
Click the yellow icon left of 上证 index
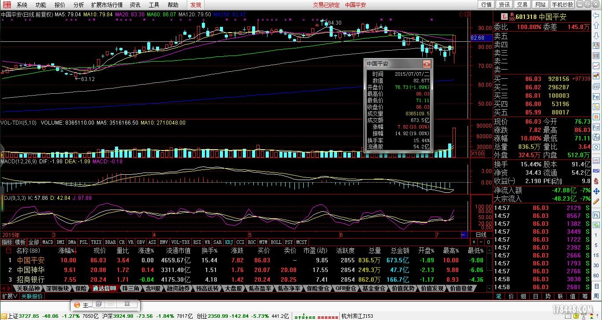(4, 316)
